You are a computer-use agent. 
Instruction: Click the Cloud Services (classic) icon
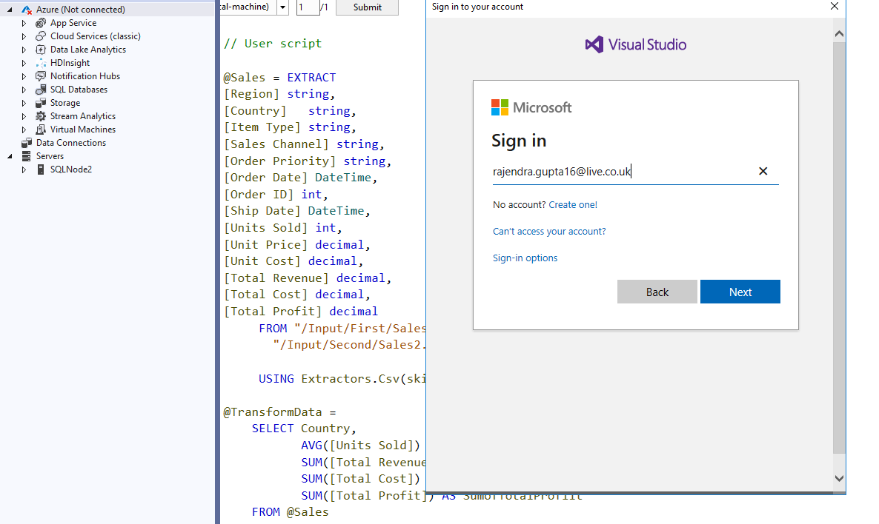(40, 36)
